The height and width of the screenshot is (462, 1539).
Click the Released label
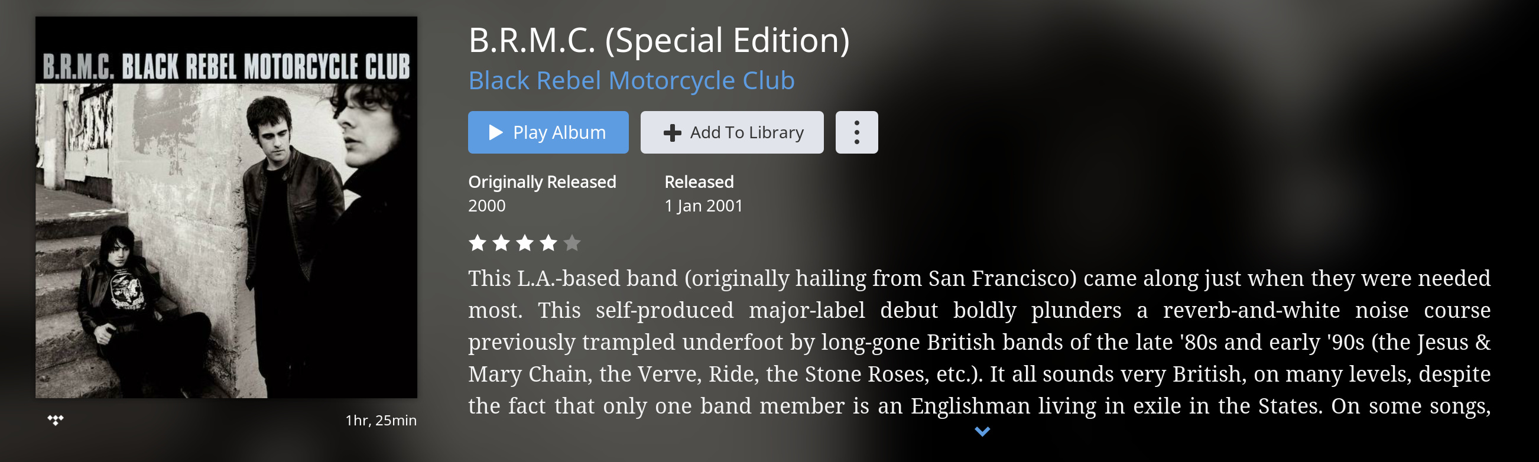click(699, 181)
